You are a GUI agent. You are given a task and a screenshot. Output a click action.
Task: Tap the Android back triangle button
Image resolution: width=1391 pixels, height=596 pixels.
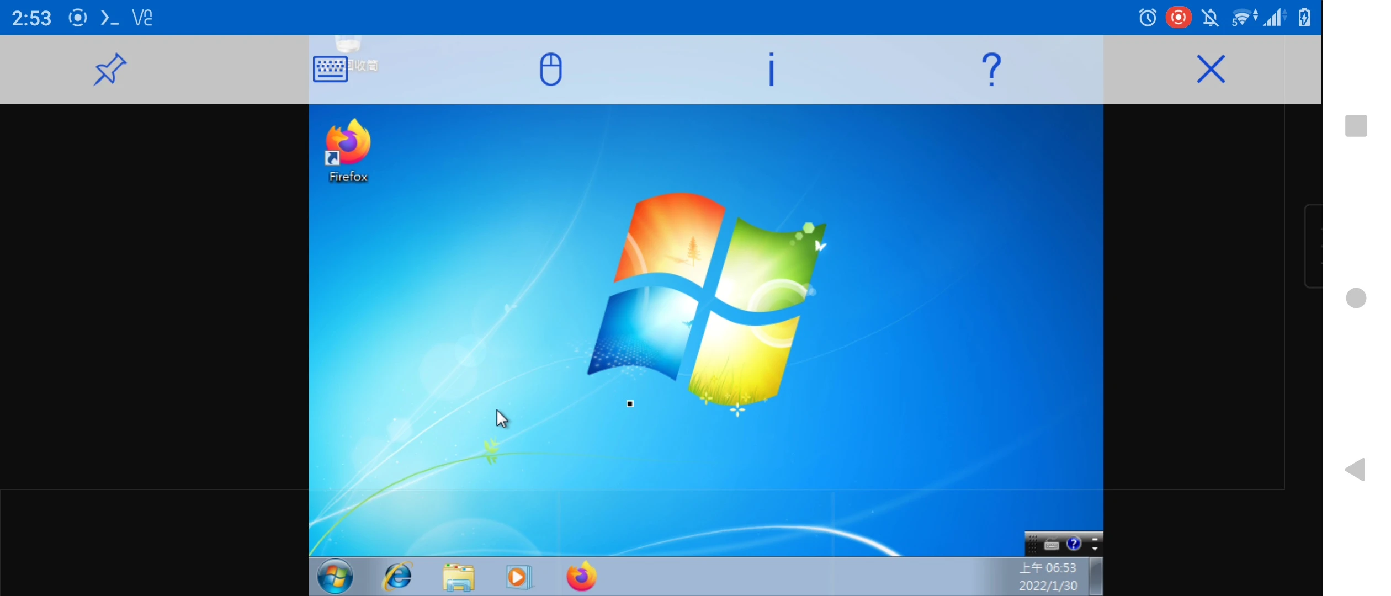point(1356,470)
